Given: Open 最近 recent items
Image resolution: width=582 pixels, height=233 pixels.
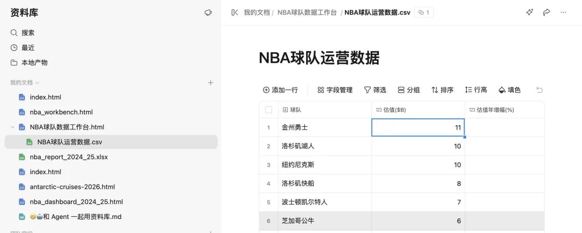Looking at the screenshot, I should [28, 47].
